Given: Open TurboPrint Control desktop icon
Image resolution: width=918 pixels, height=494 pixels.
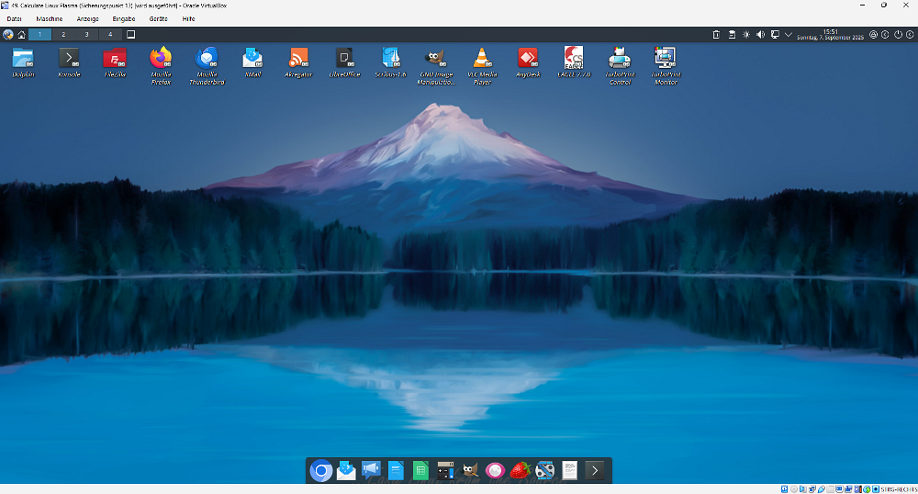Looking at the screenshot, I should pos(620,59).
